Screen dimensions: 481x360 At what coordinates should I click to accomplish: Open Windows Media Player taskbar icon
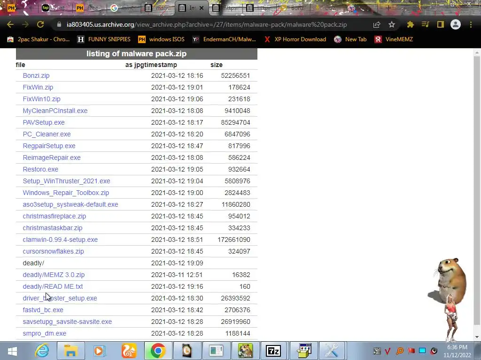click(100, 351)
